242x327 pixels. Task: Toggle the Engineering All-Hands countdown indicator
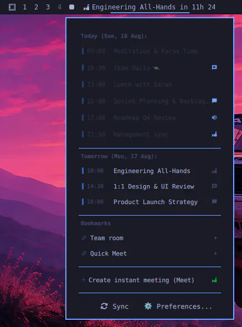[150, 7]
